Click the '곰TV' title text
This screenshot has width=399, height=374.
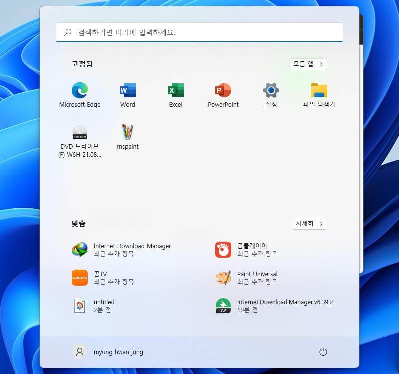[x=100, y=274]
